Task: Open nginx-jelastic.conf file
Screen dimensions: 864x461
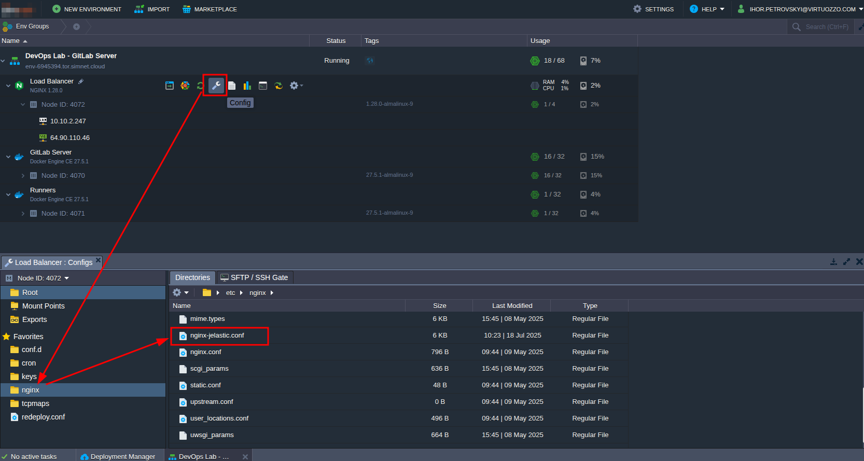Action: pos(217,336)
